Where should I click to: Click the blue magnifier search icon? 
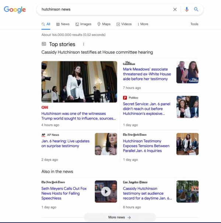pyautogui.click(x=196, y=10)
